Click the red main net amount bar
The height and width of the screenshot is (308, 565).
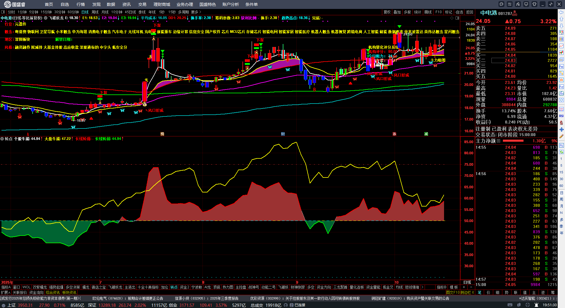(x=513, y=141)
